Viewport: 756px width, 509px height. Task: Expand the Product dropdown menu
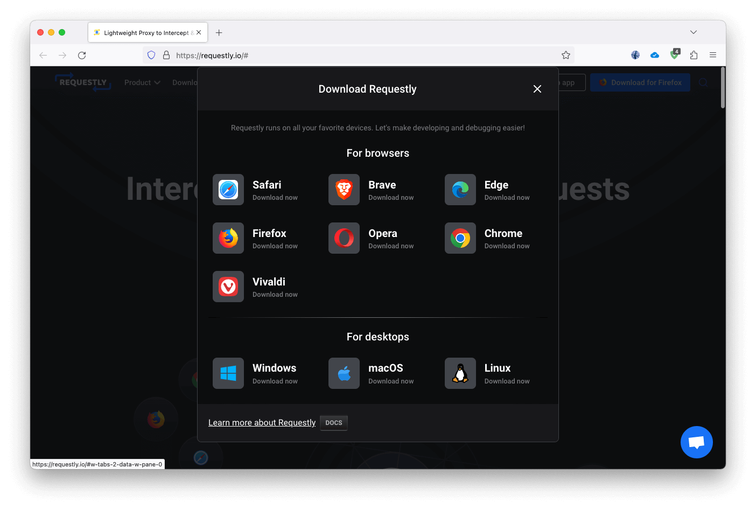[142, 82]
